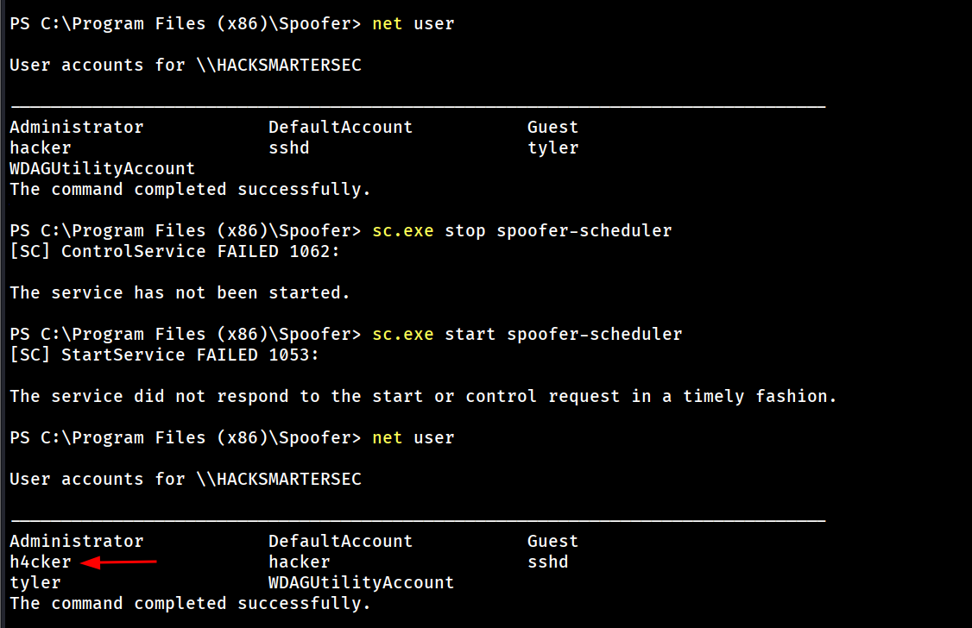Select the ControlService FAILED 1062 error line
Image resolution: width=972 pixels, height=628 pixels.
[x=165, y=252]
